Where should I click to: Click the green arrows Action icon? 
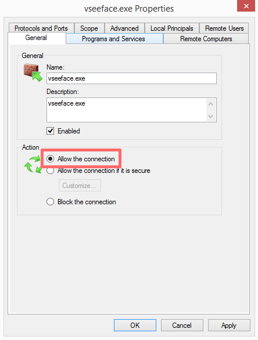point(33,165)
